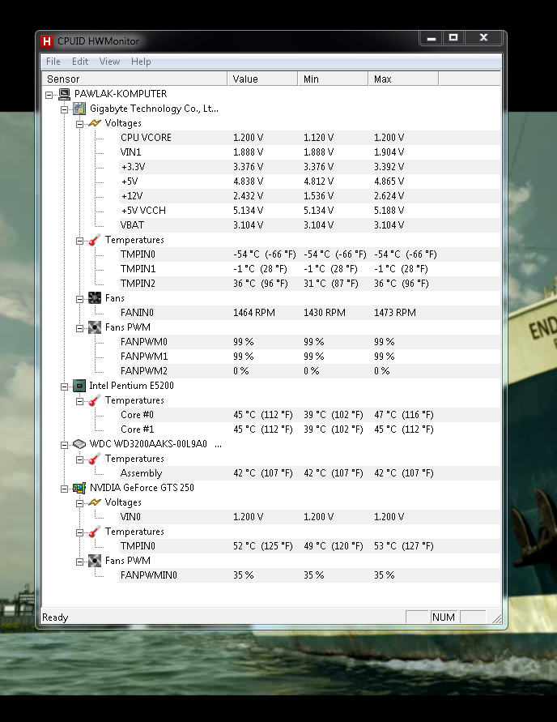Viewport: 557px width, 722px height.
Task: Collapse the motherboard Fans PWM group
Action: (79, 328)
